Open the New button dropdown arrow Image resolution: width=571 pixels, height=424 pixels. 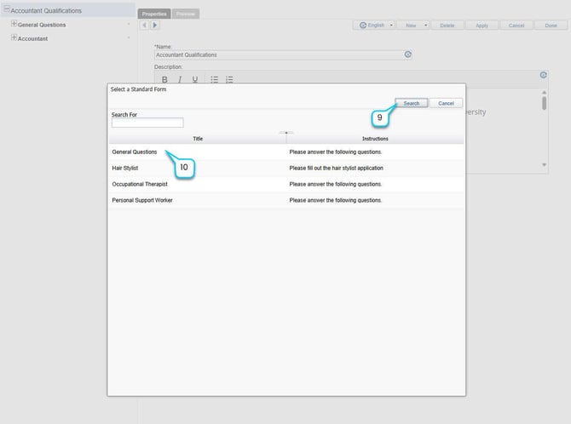pos(426,26)
